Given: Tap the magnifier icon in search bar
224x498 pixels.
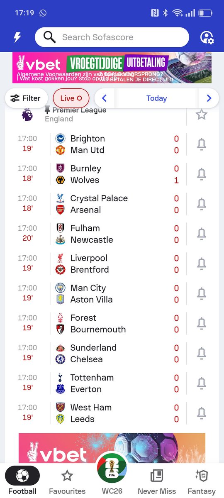Looking at the screenshot, I should pos(49,37).
